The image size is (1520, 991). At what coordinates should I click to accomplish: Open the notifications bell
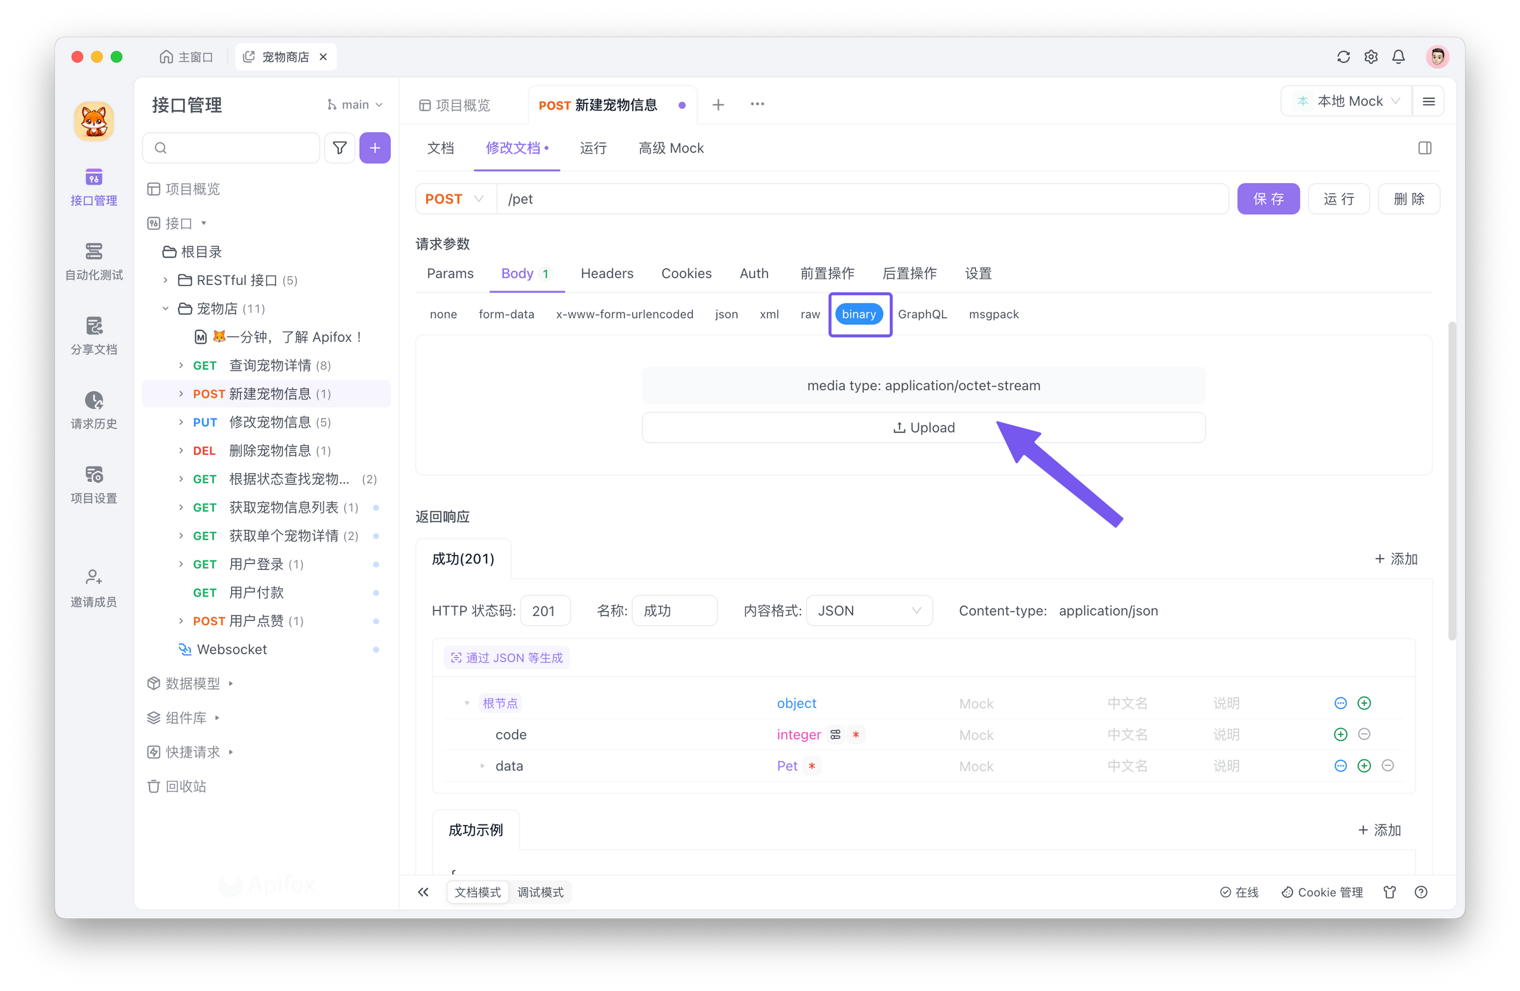click(1398, 57)
